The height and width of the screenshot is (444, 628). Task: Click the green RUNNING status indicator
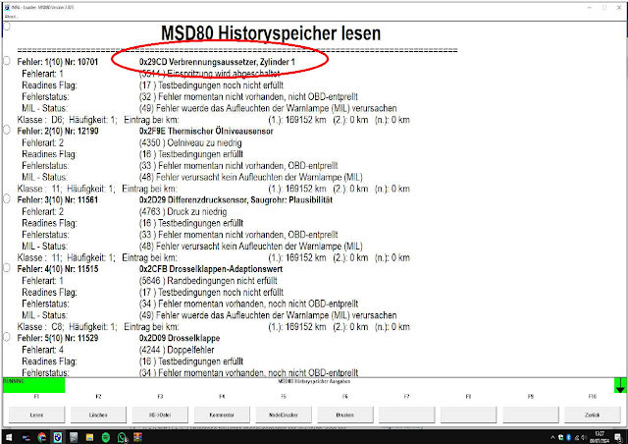click(33, 385)
